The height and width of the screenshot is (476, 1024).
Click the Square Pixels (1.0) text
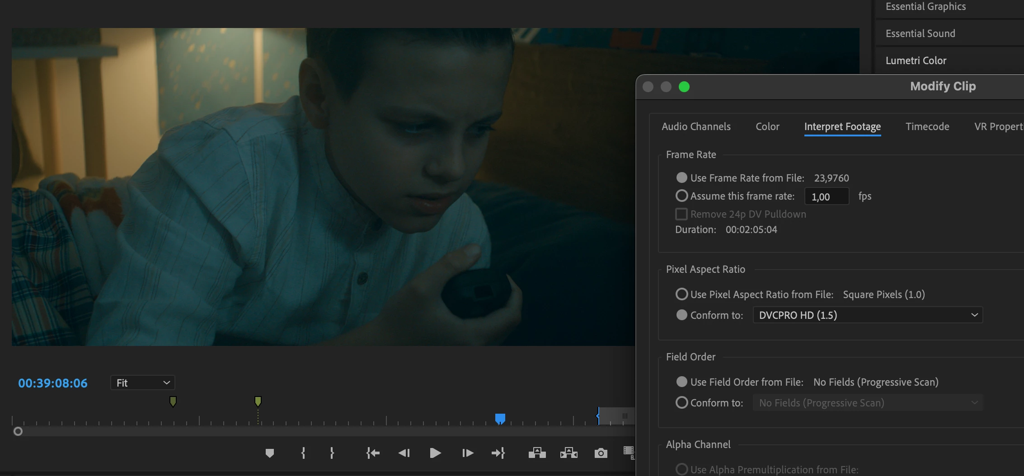[884, 294]
